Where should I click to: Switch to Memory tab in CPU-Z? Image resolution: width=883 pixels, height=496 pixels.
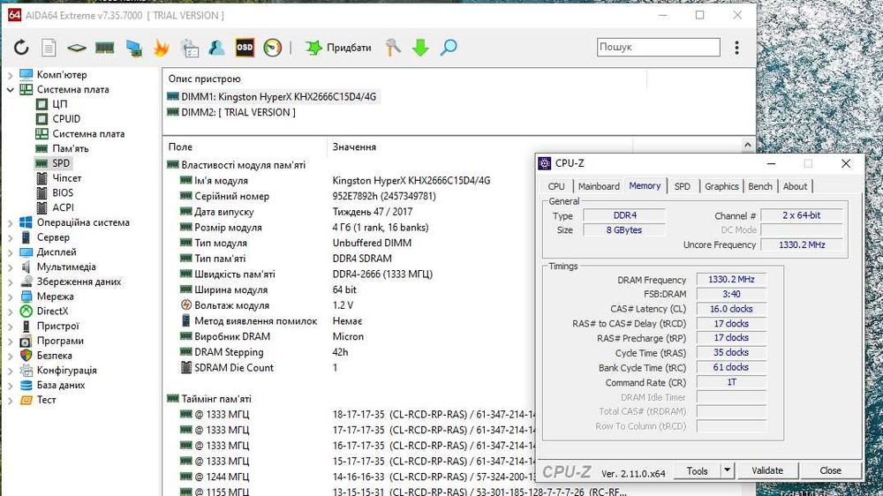point(645,186)
